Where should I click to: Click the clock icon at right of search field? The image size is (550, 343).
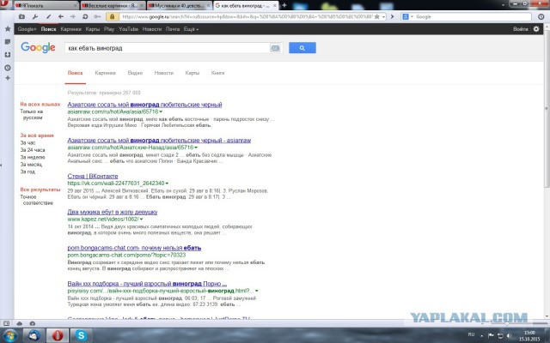(x=541, y=16)
